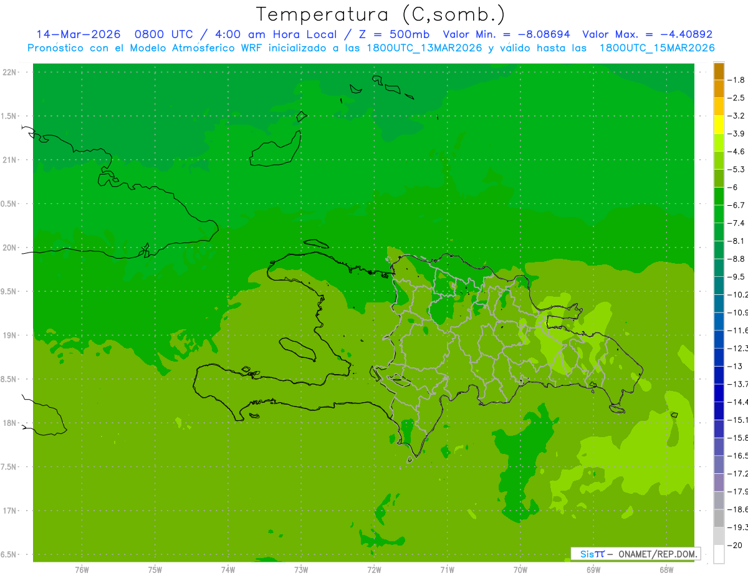This screenshot has height=578, width=748.
Task: Click the lime swatch between -3.9 and -4.6
Action: [x=719, y=143]
